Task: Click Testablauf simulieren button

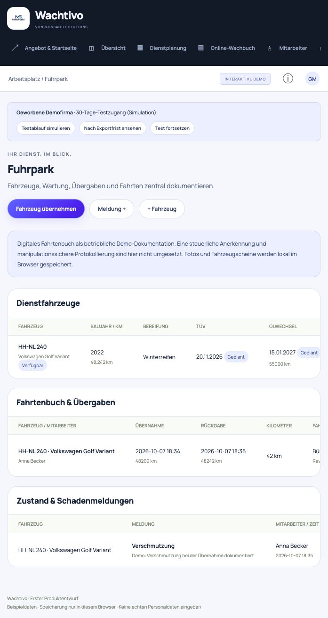Action: (x=46, y=128)
